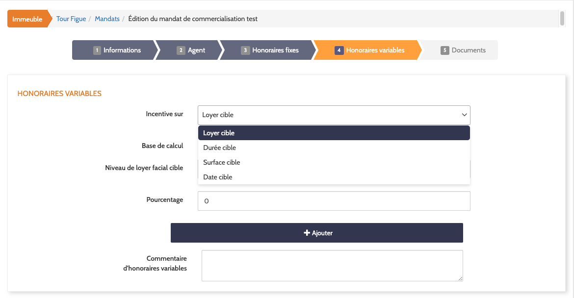Click the variable fees comment textarea
Screen dimensions: 574x298
pos(332,266)
